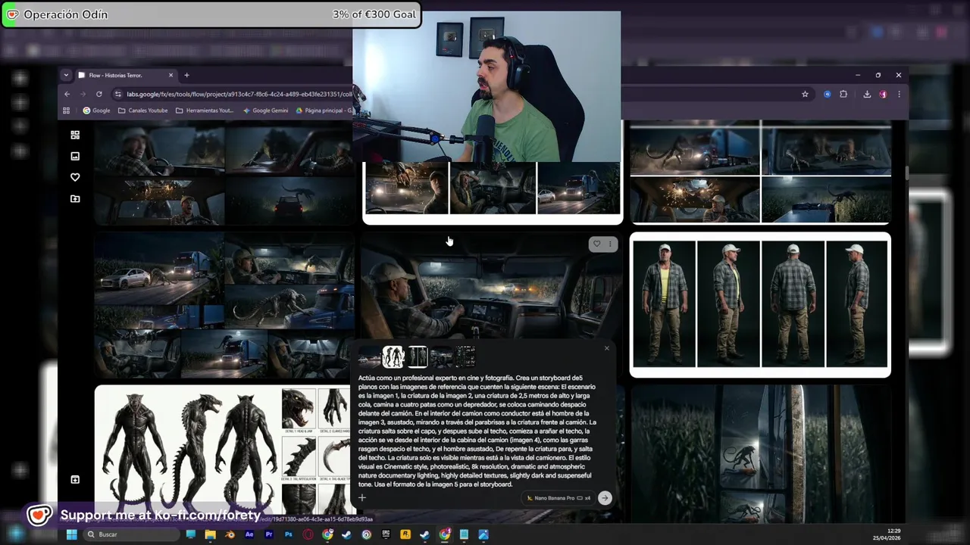The height and width of the screenshot is (545, 970).
Task: Launch Premiere Pro from taskbar
Action: tap(269, 534)
